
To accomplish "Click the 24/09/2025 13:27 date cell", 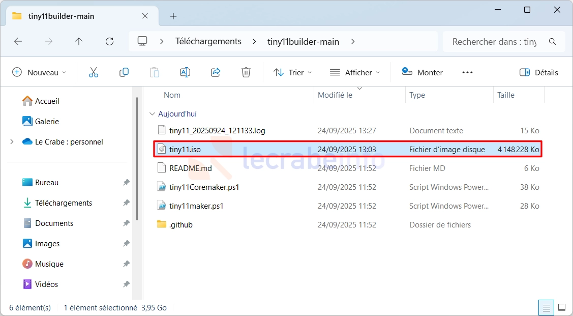I will [347, 131].
